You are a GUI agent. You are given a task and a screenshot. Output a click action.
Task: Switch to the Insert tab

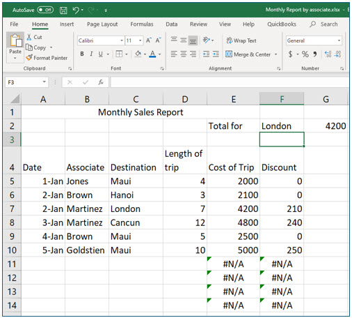[x=67, y=24]
